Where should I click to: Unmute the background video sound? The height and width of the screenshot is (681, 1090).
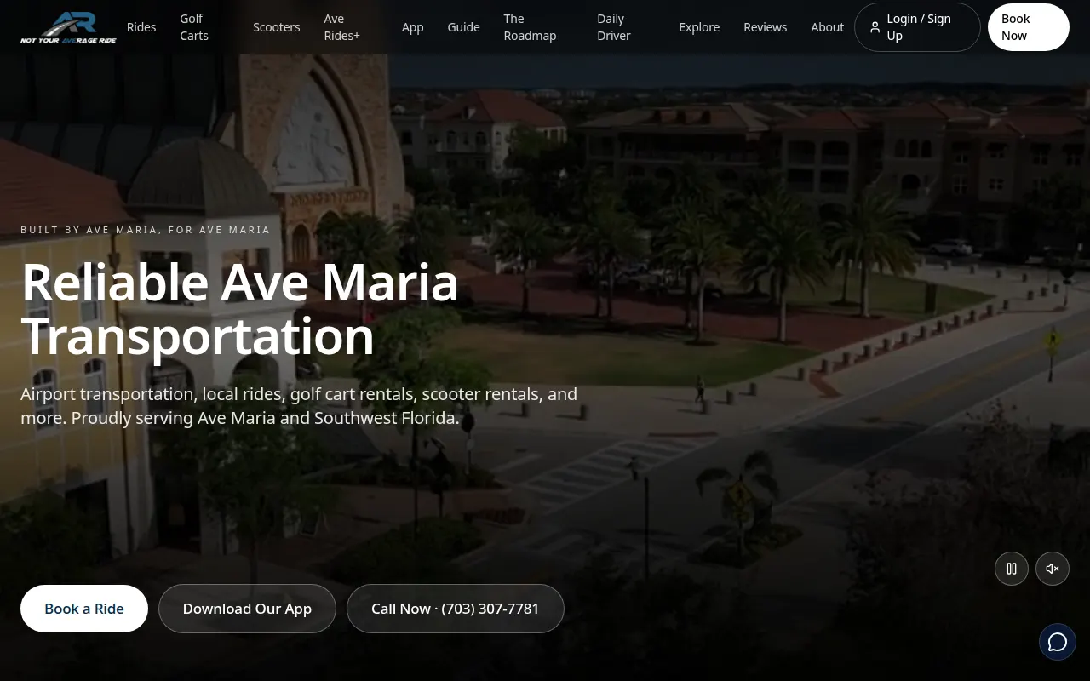1053,569
